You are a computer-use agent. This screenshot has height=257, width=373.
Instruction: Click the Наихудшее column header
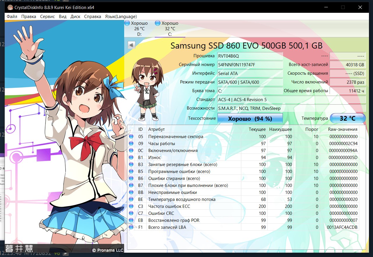point(281,129)
